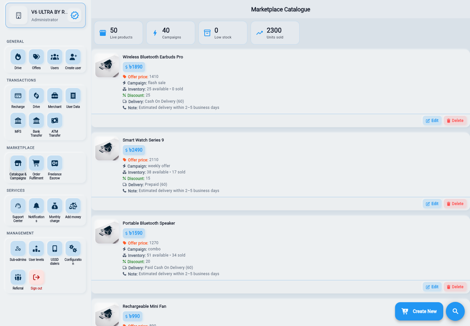This screenshot has width=470, height=326.
Task: Select the Recharge card icon
Action: click(x=18, y=96)
